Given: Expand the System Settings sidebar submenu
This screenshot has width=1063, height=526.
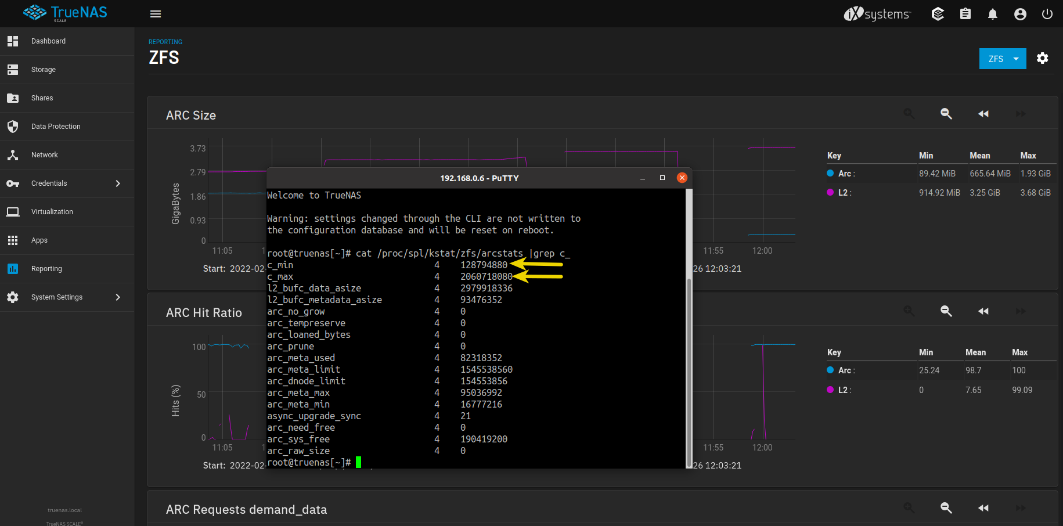Looking at the screenshot, I should [x=118, y=297].
